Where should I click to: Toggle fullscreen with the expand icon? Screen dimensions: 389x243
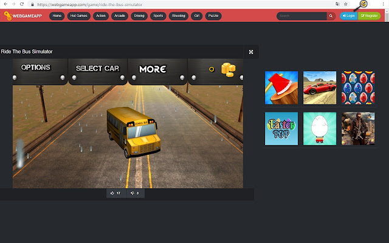point(251,52)
